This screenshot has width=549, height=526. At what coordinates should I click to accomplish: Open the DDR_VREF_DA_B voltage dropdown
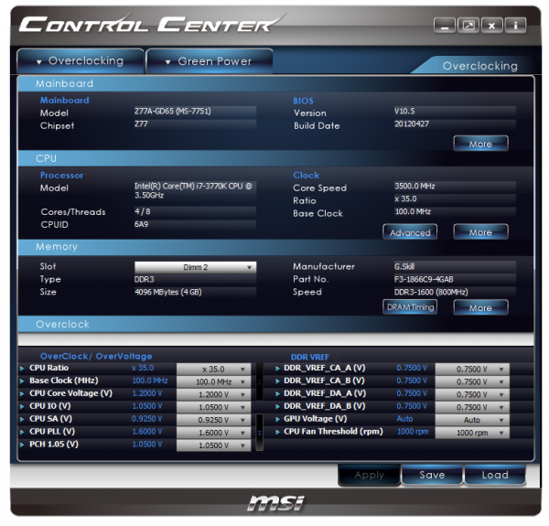tap(472, 407)
